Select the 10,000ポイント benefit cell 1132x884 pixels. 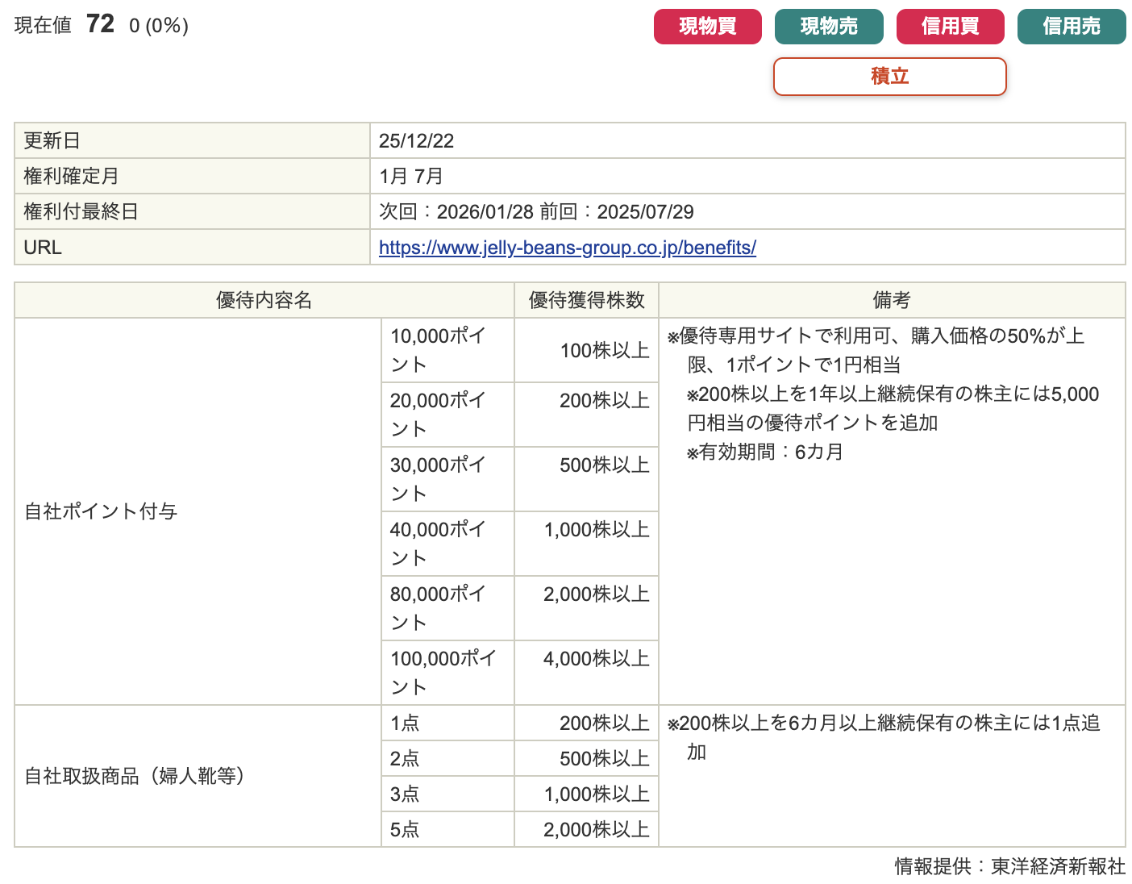pyautogui.click(x=447, y=350)
